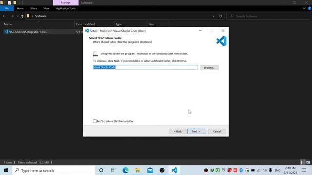
Task: Select VSCodeUserSetup-x64-1.56.0 file
Action: tap(28, 32)
